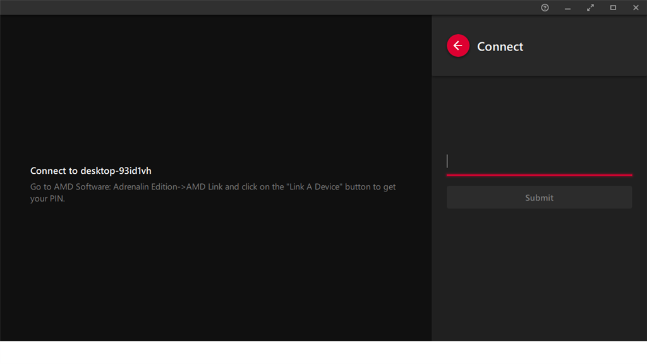Go back using the red arrow button
This screenshot has height=364, width=647.
(458, 45)
